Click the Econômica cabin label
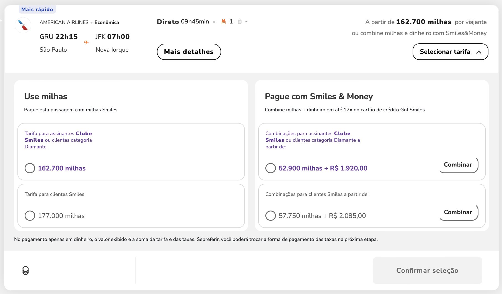Viewport: 502px width, 294px height. [107, 22]
